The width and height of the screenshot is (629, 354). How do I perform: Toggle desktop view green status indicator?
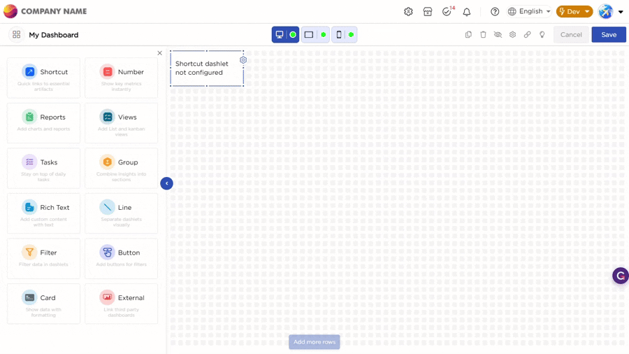coord(293,34)
